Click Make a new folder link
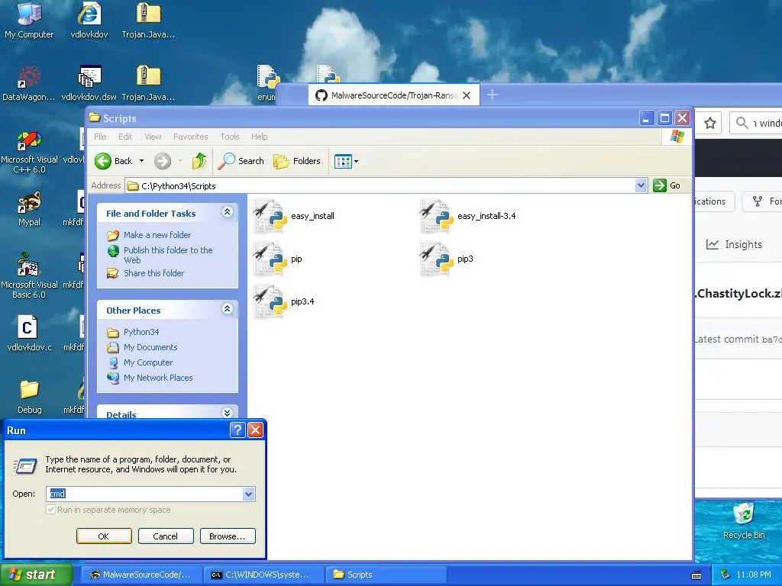The height and width of the screenshot is (586, 782). [x=157, y=235]
